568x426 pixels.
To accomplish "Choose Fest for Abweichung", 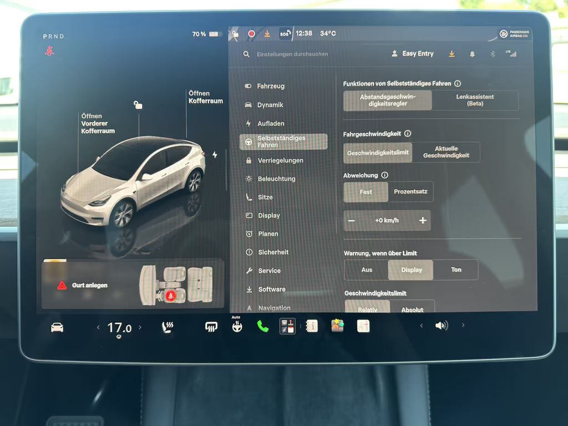I will click(366, 192).
